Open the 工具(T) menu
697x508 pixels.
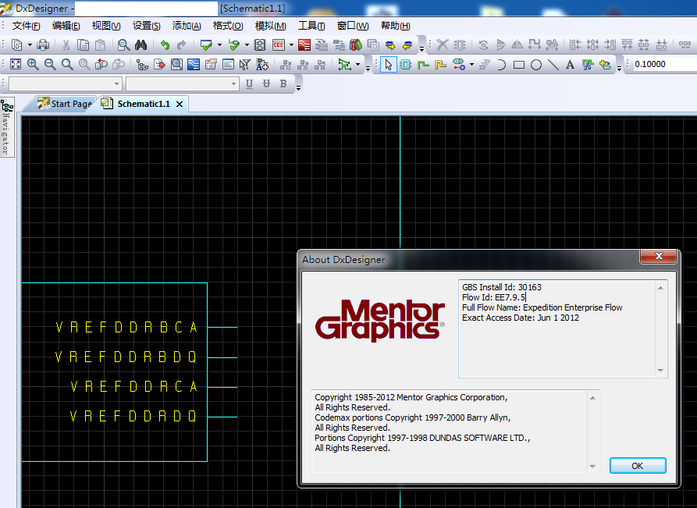point(311,26)
